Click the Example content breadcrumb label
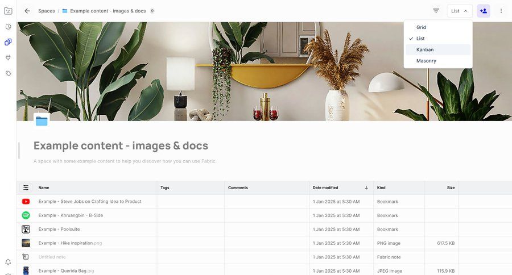 pos(108,11)
